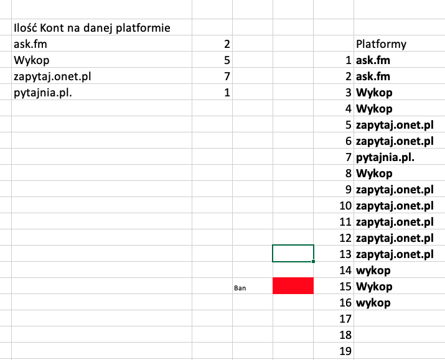This screenshot has height=360, width=445.
Task: Click the index number cell showing 13
Action: (334, 254)
